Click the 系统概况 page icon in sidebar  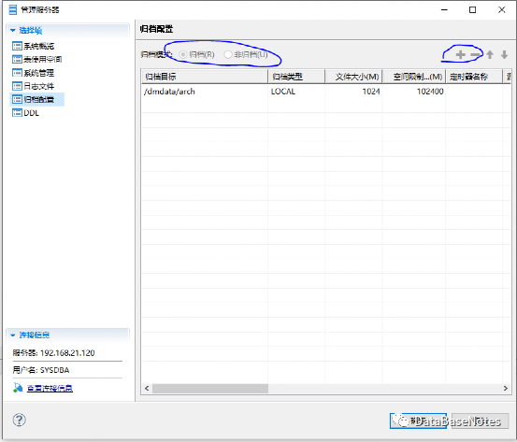(x=17, y=46)
